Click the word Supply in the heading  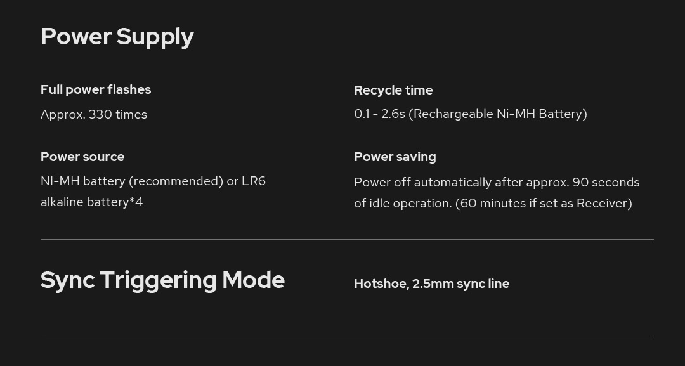[155, 38]
